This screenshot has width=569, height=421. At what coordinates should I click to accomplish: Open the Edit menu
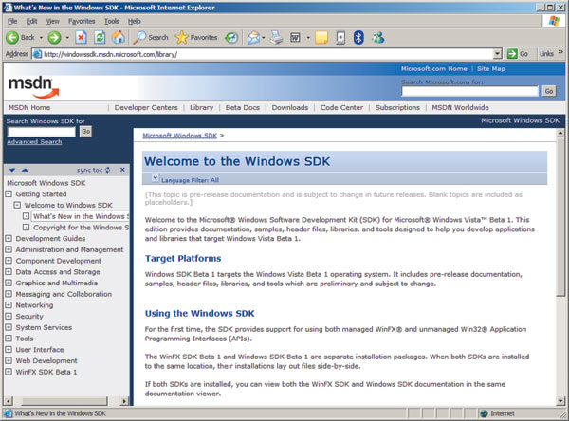tap(31, 22)
